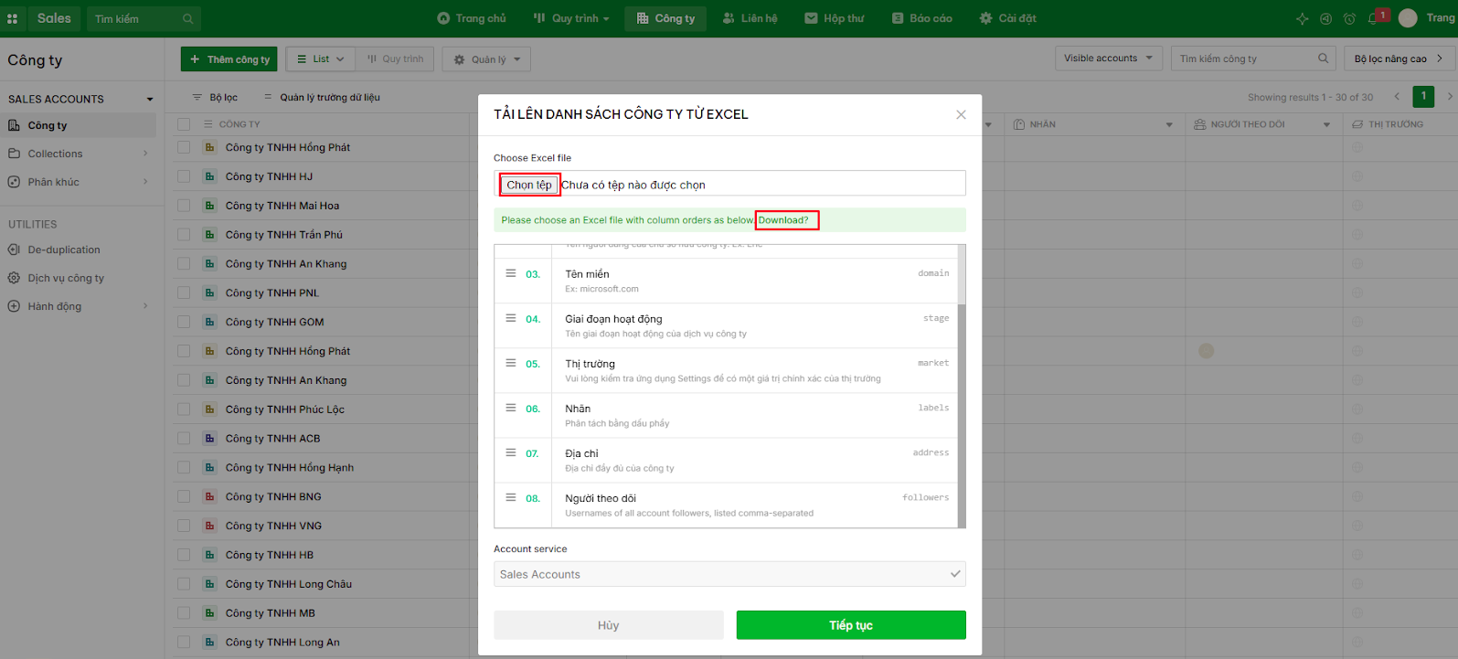Toggle the select-all checkbox in CÔNG TY header
The image size is (1458, 659).
pyautogui.click(x=184, y=124)
